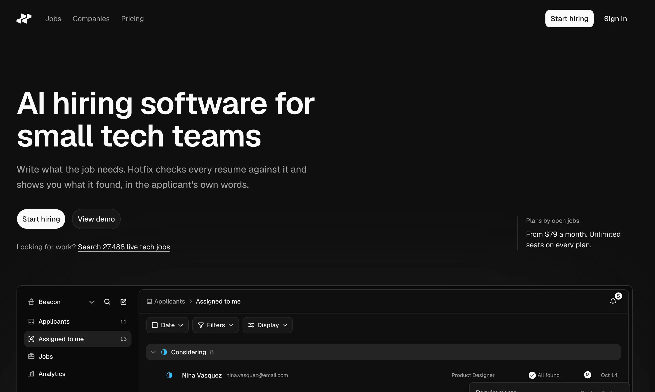
Task: Open the search icon in Beacon sidebar
Action: [x=107, y=302]
